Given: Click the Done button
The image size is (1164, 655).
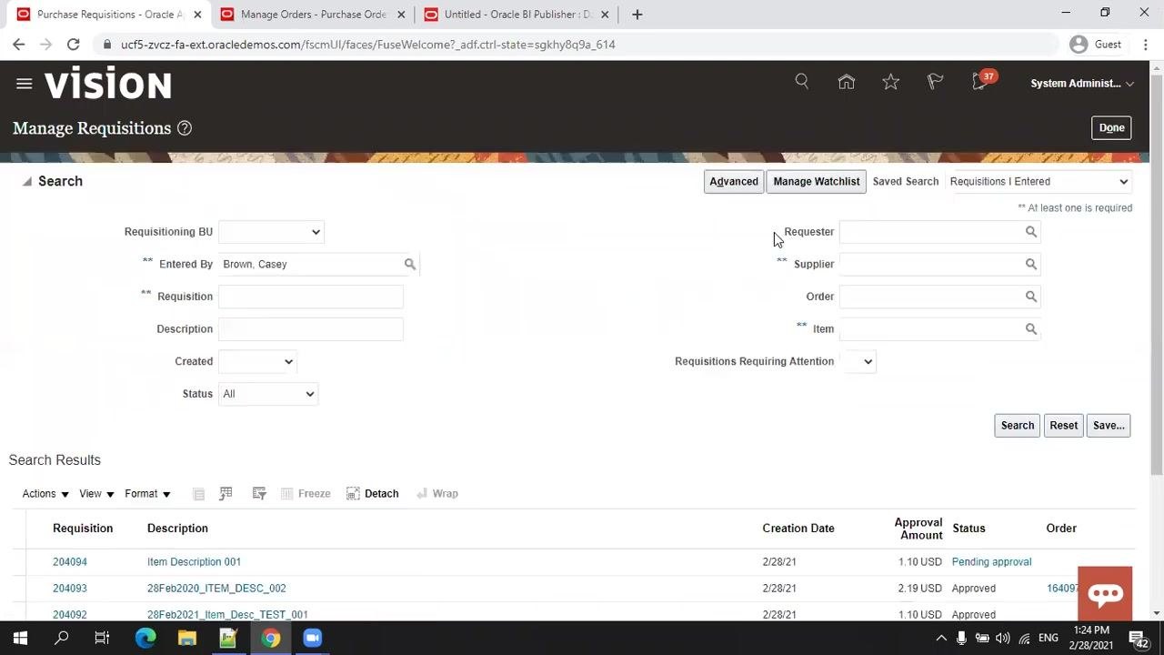Looking at the screenshot, I should (1111, 128).
